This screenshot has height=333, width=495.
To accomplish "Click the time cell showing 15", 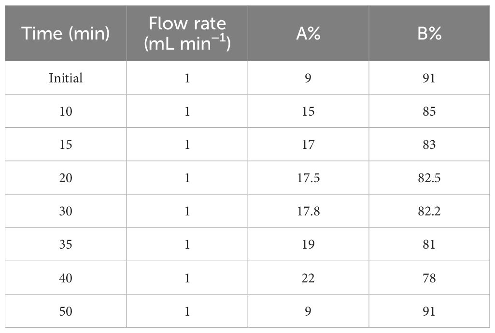I will point(66,145).
